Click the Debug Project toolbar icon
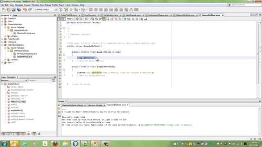The image size is (262, 147). [x=76, y=10]
